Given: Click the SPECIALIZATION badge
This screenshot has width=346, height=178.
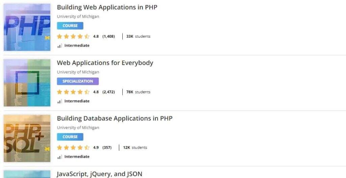Looking at the screenshot, I should click(x=78, y=81).
